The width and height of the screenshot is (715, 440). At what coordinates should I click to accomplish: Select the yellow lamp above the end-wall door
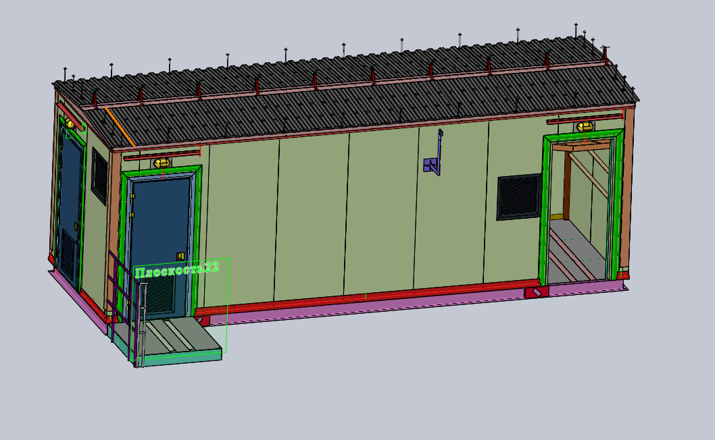[70, 123]
